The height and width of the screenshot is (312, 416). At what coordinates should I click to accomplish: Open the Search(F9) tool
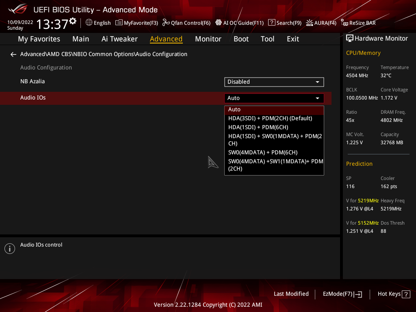pos(285,23)
